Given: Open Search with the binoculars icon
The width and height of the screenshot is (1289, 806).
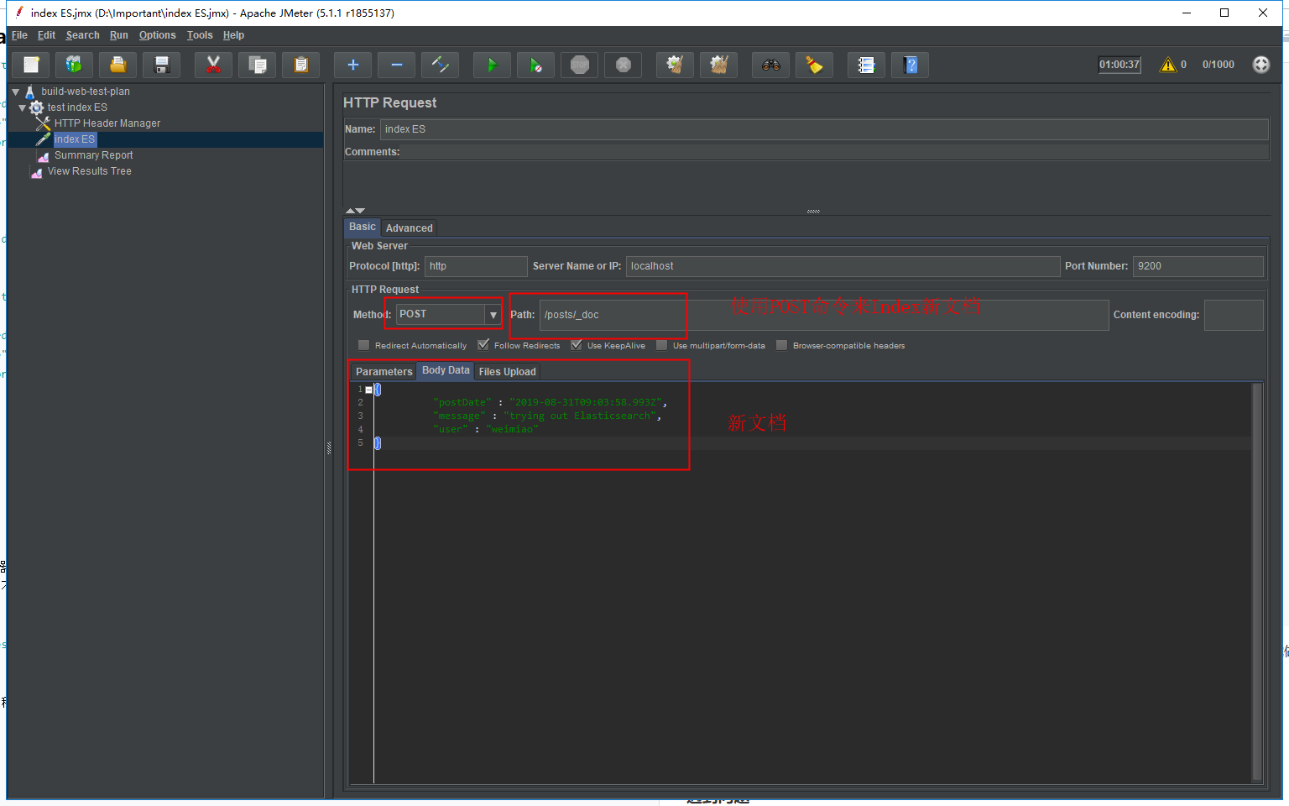Looking at the screenshot, I should click(x=770, y=65).
